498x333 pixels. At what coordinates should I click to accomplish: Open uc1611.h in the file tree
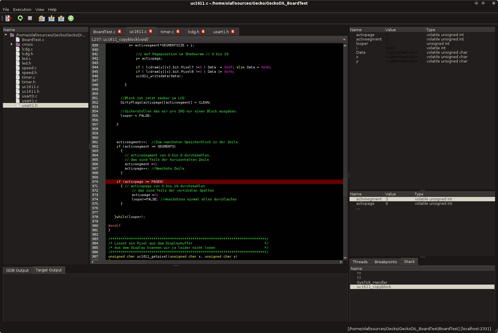click(30, 91)
